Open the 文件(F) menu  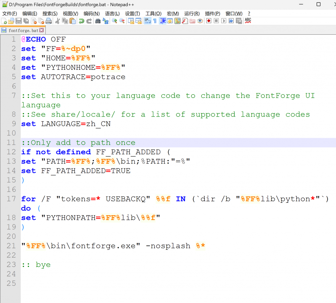pyautogui.click(x=10, y=13)
